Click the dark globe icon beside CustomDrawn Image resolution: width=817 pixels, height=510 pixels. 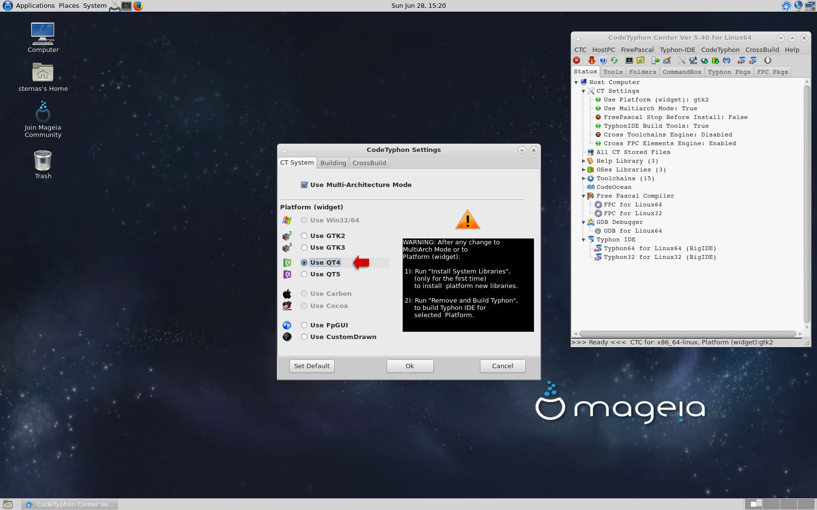pos(287,337)
